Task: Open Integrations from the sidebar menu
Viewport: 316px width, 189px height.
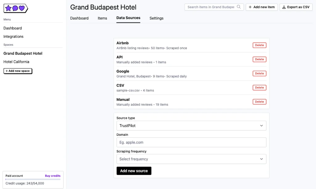Action: coord(13,36)
